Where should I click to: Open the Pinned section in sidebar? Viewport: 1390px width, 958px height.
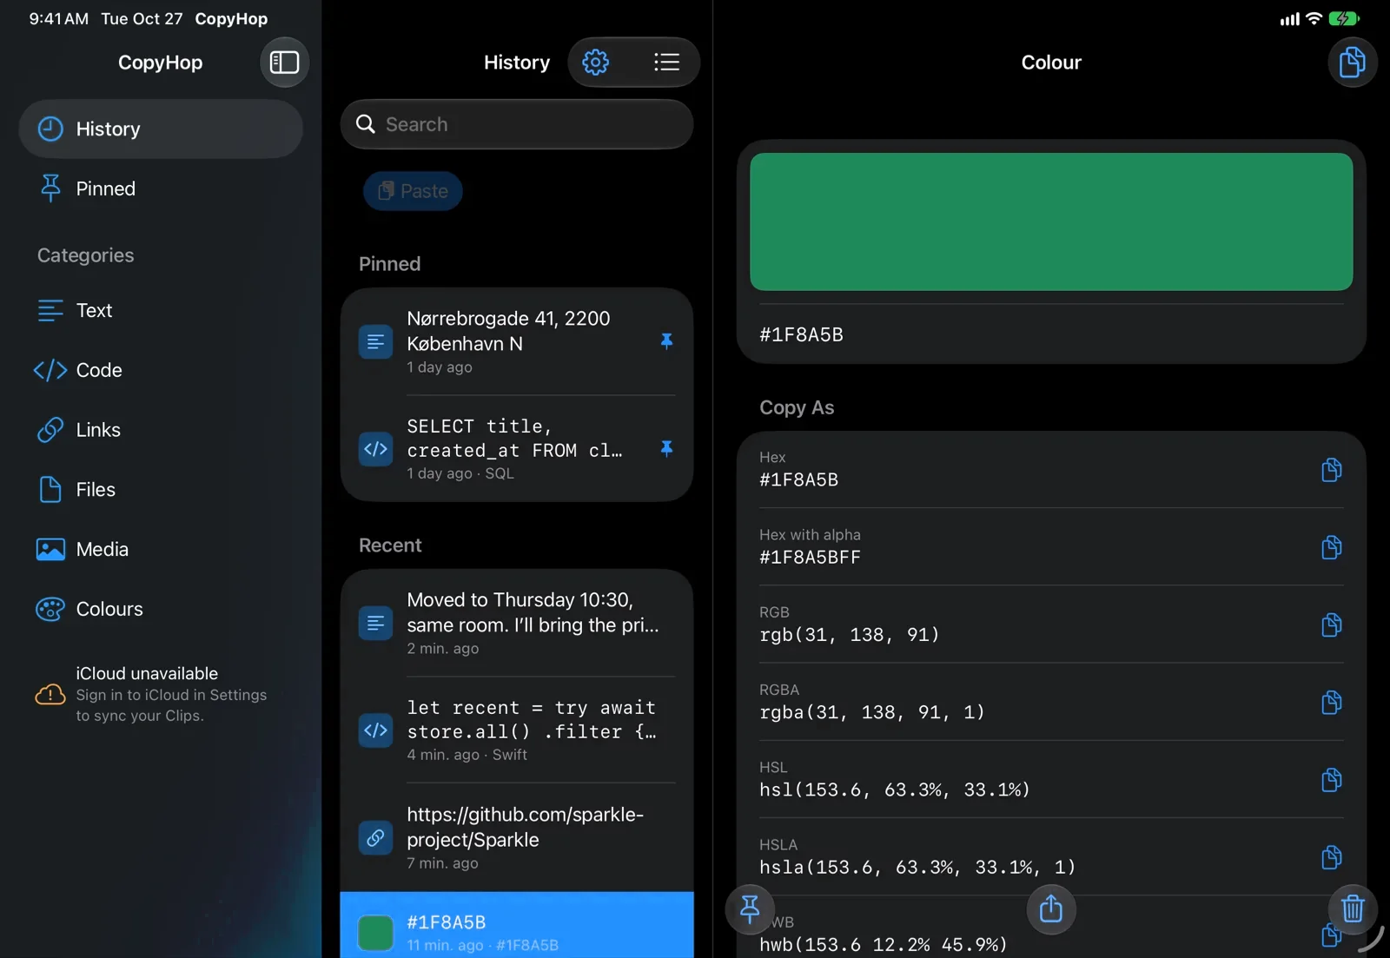(161, 188)
